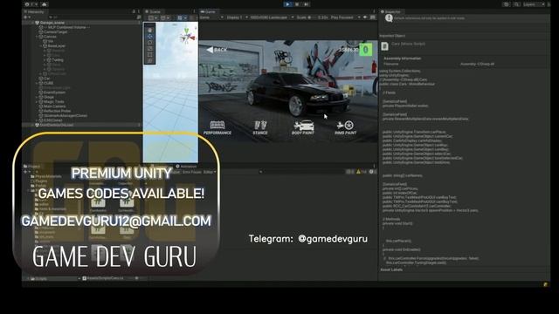The height and width of the screenshot is (314, 559).
Task: Toggle Game view Mute Audio
Action: point(365,17)
